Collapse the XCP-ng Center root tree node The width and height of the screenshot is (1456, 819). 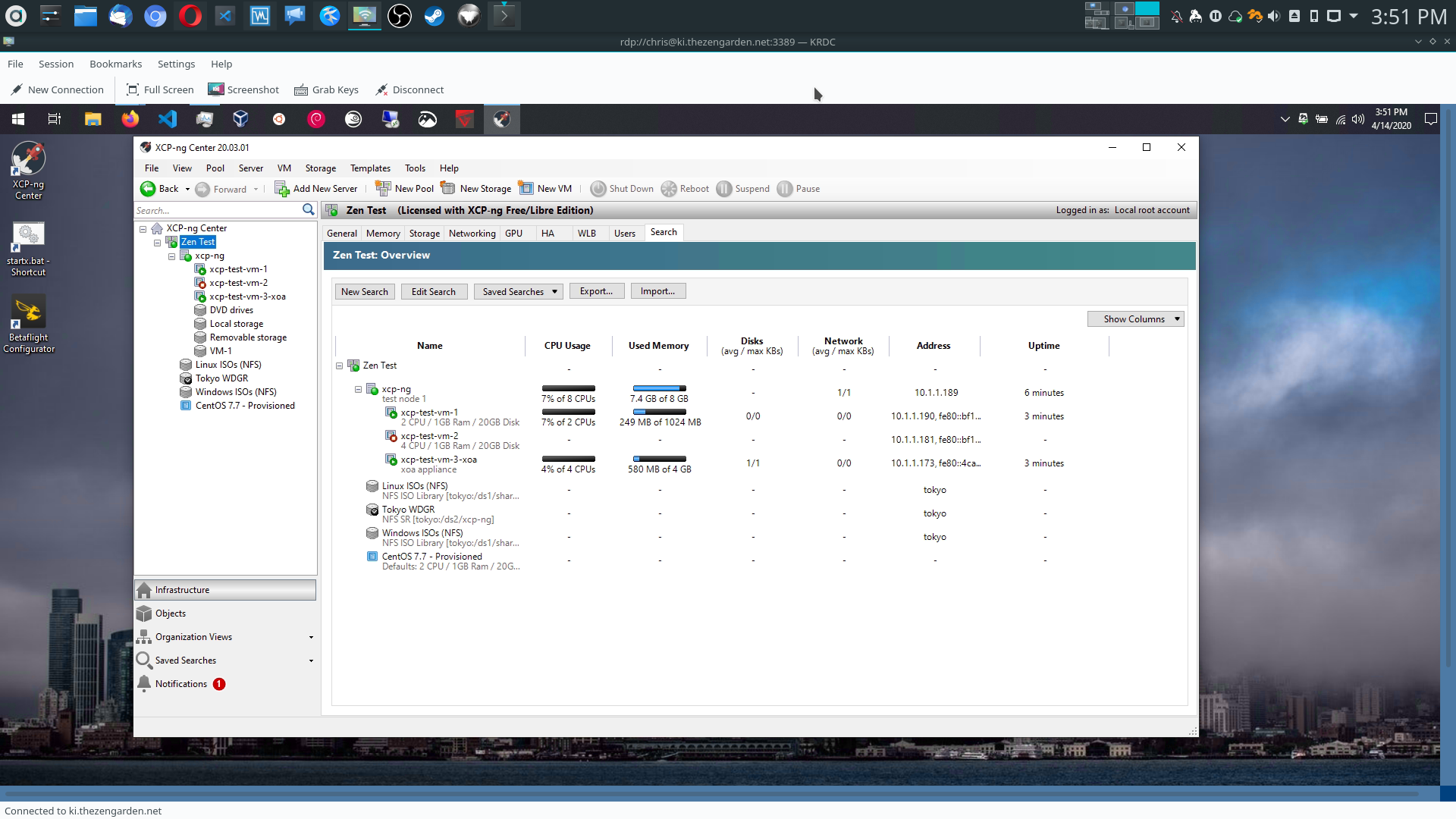(x=143, y=228)
